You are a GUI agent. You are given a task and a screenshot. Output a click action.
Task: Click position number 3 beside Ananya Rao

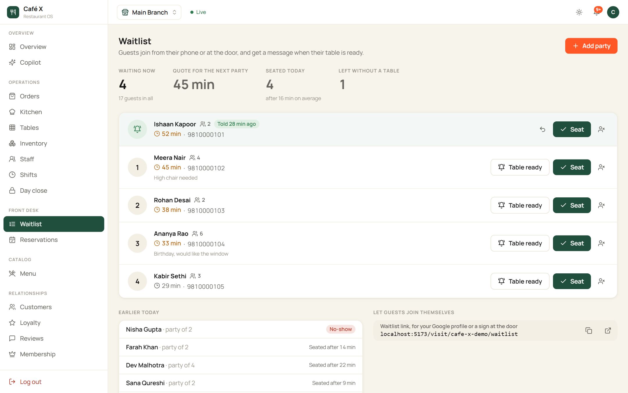(137, 243)
